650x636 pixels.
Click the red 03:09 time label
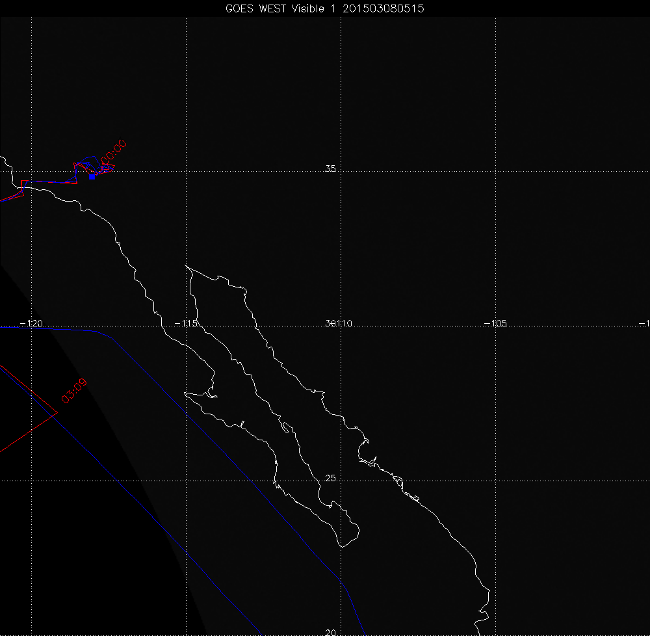(x=74, y=390)
